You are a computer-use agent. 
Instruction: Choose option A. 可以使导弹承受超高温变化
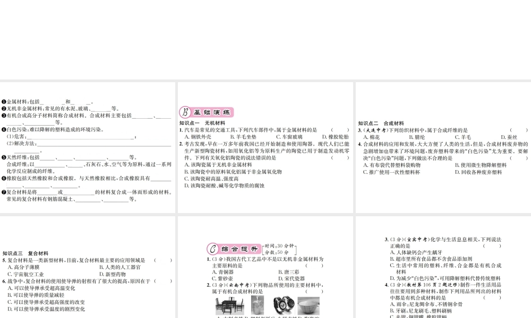tap(41, 288)
